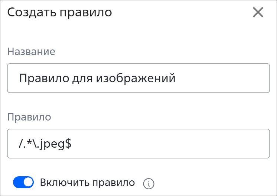Click the Название field label
The image size is (277, 196).
click(x=31, y=51)
